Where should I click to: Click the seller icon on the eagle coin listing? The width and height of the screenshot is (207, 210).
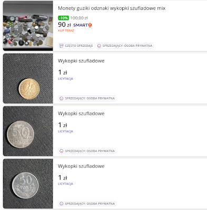pos(61,99)
